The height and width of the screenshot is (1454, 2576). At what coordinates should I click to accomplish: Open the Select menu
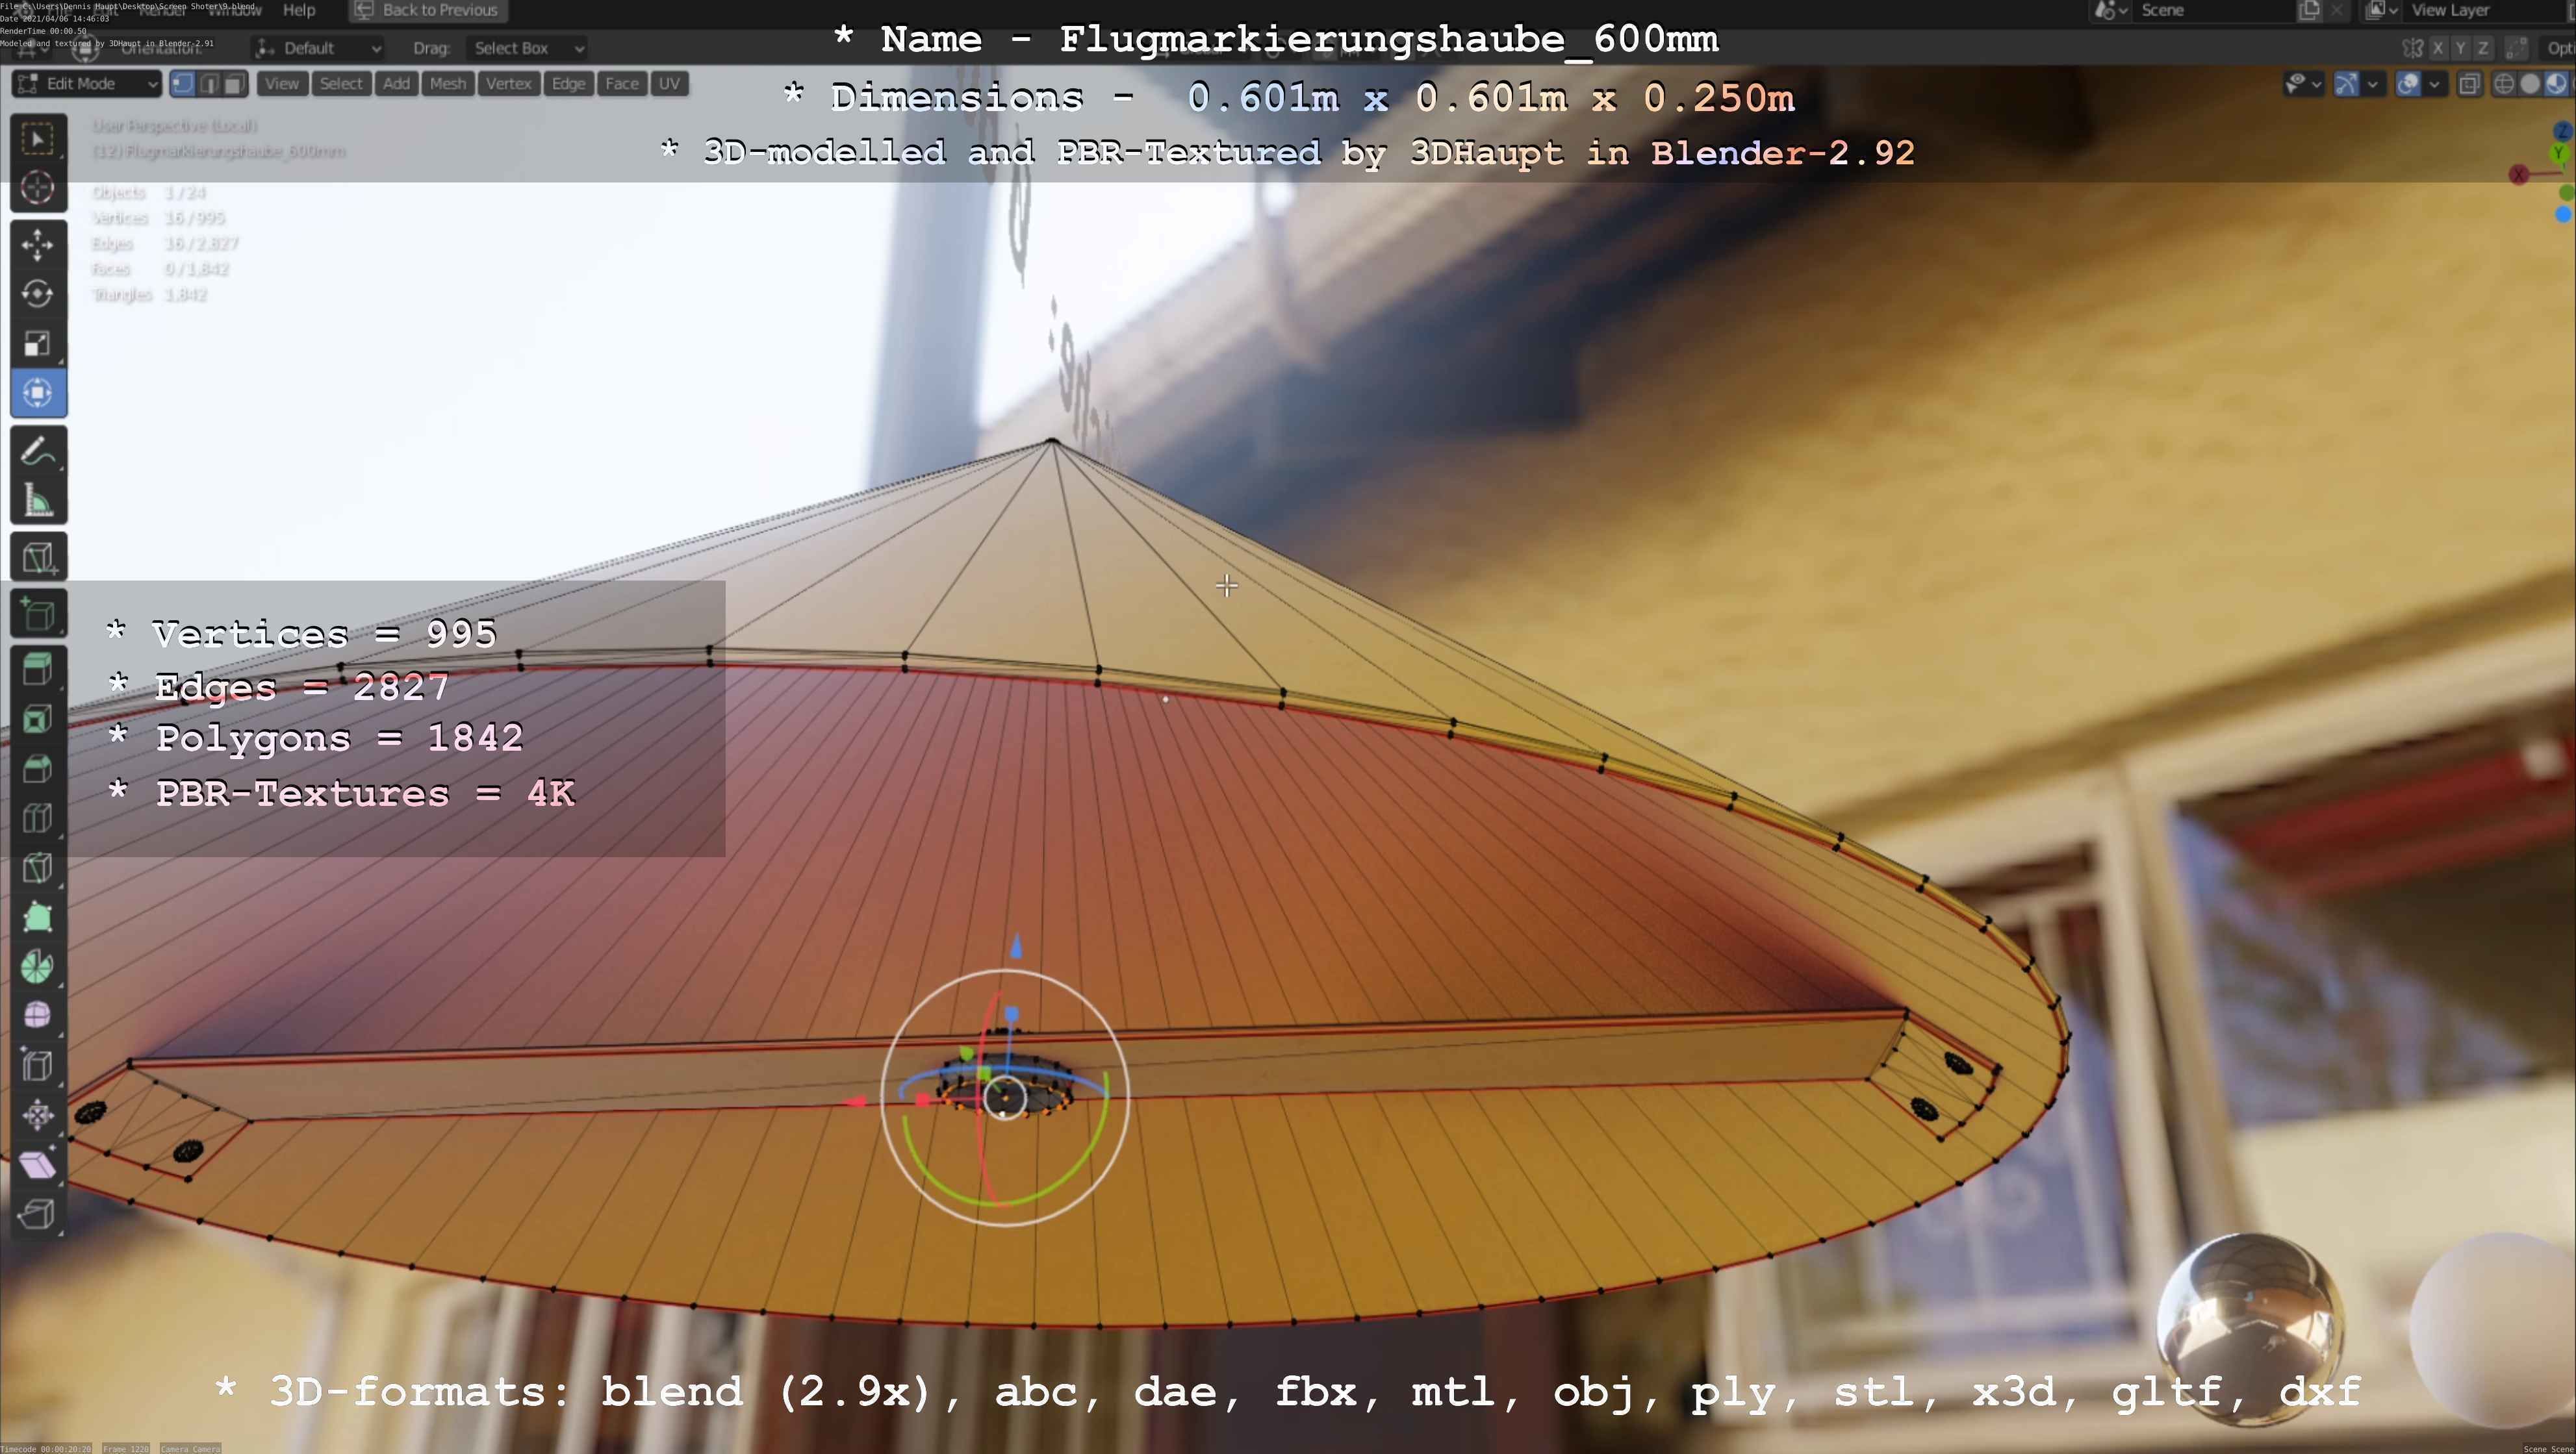click(341, 84)
